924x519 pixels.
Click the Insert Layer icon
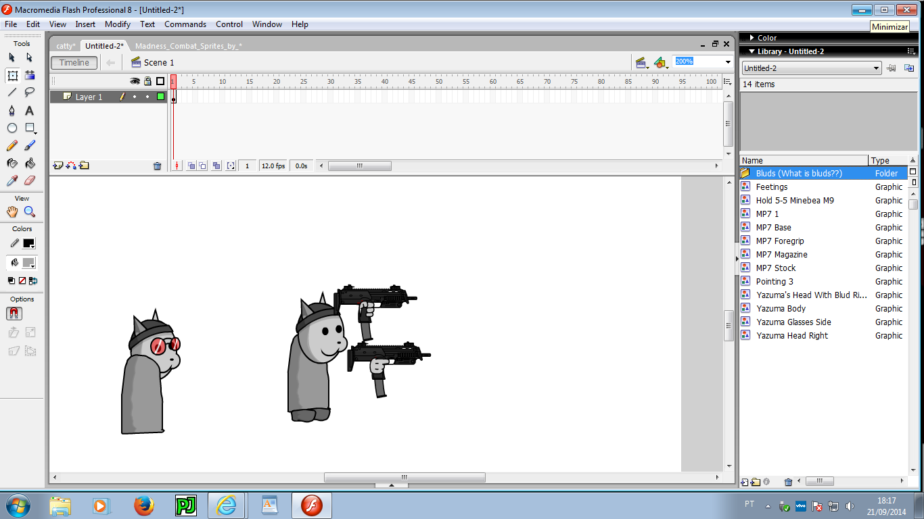point(58,166)
